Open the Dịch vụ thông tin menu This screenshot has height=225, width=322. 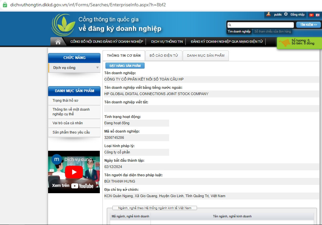point(167,41)
